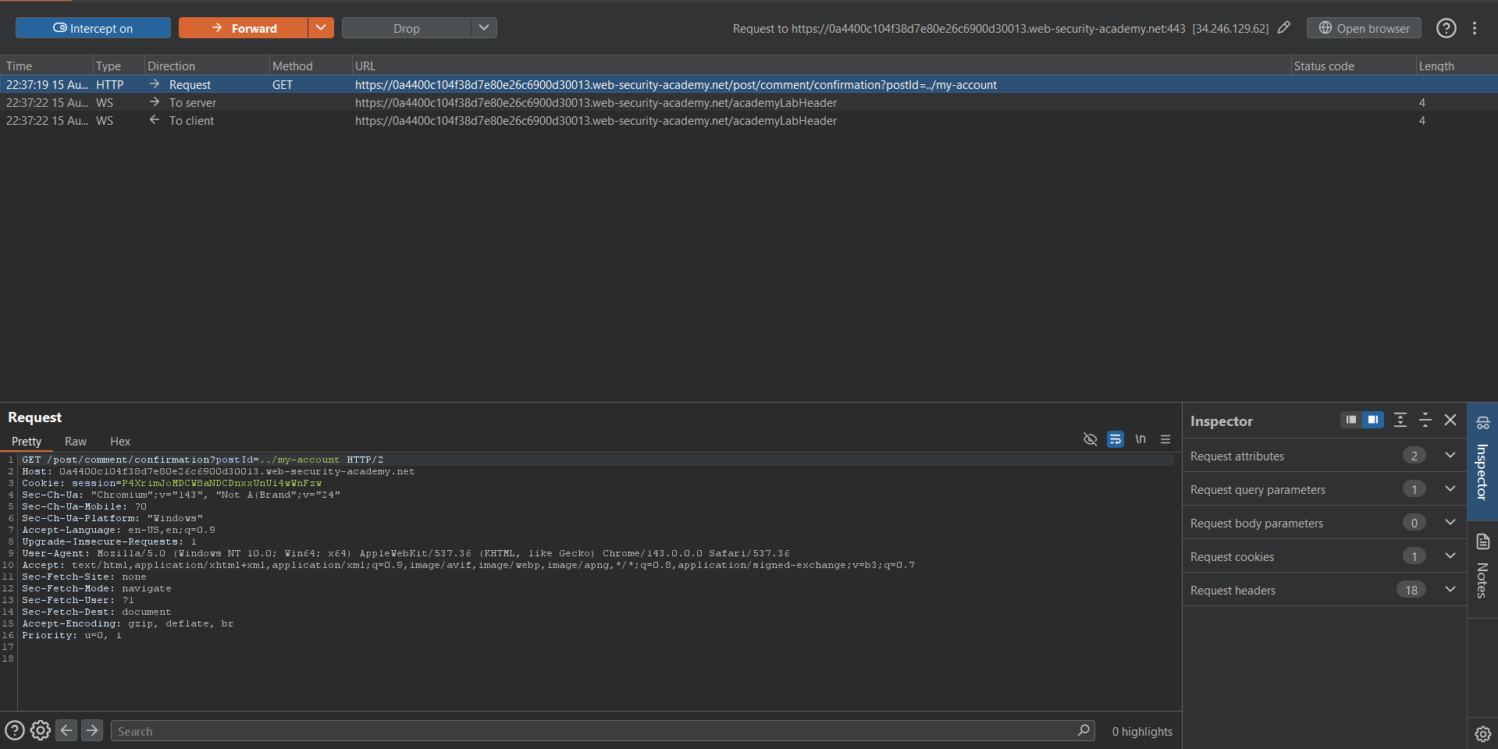The image size is (1498, 749).
Task: Toggle word wrap icon in request editor
Action: coord(1115,439)
